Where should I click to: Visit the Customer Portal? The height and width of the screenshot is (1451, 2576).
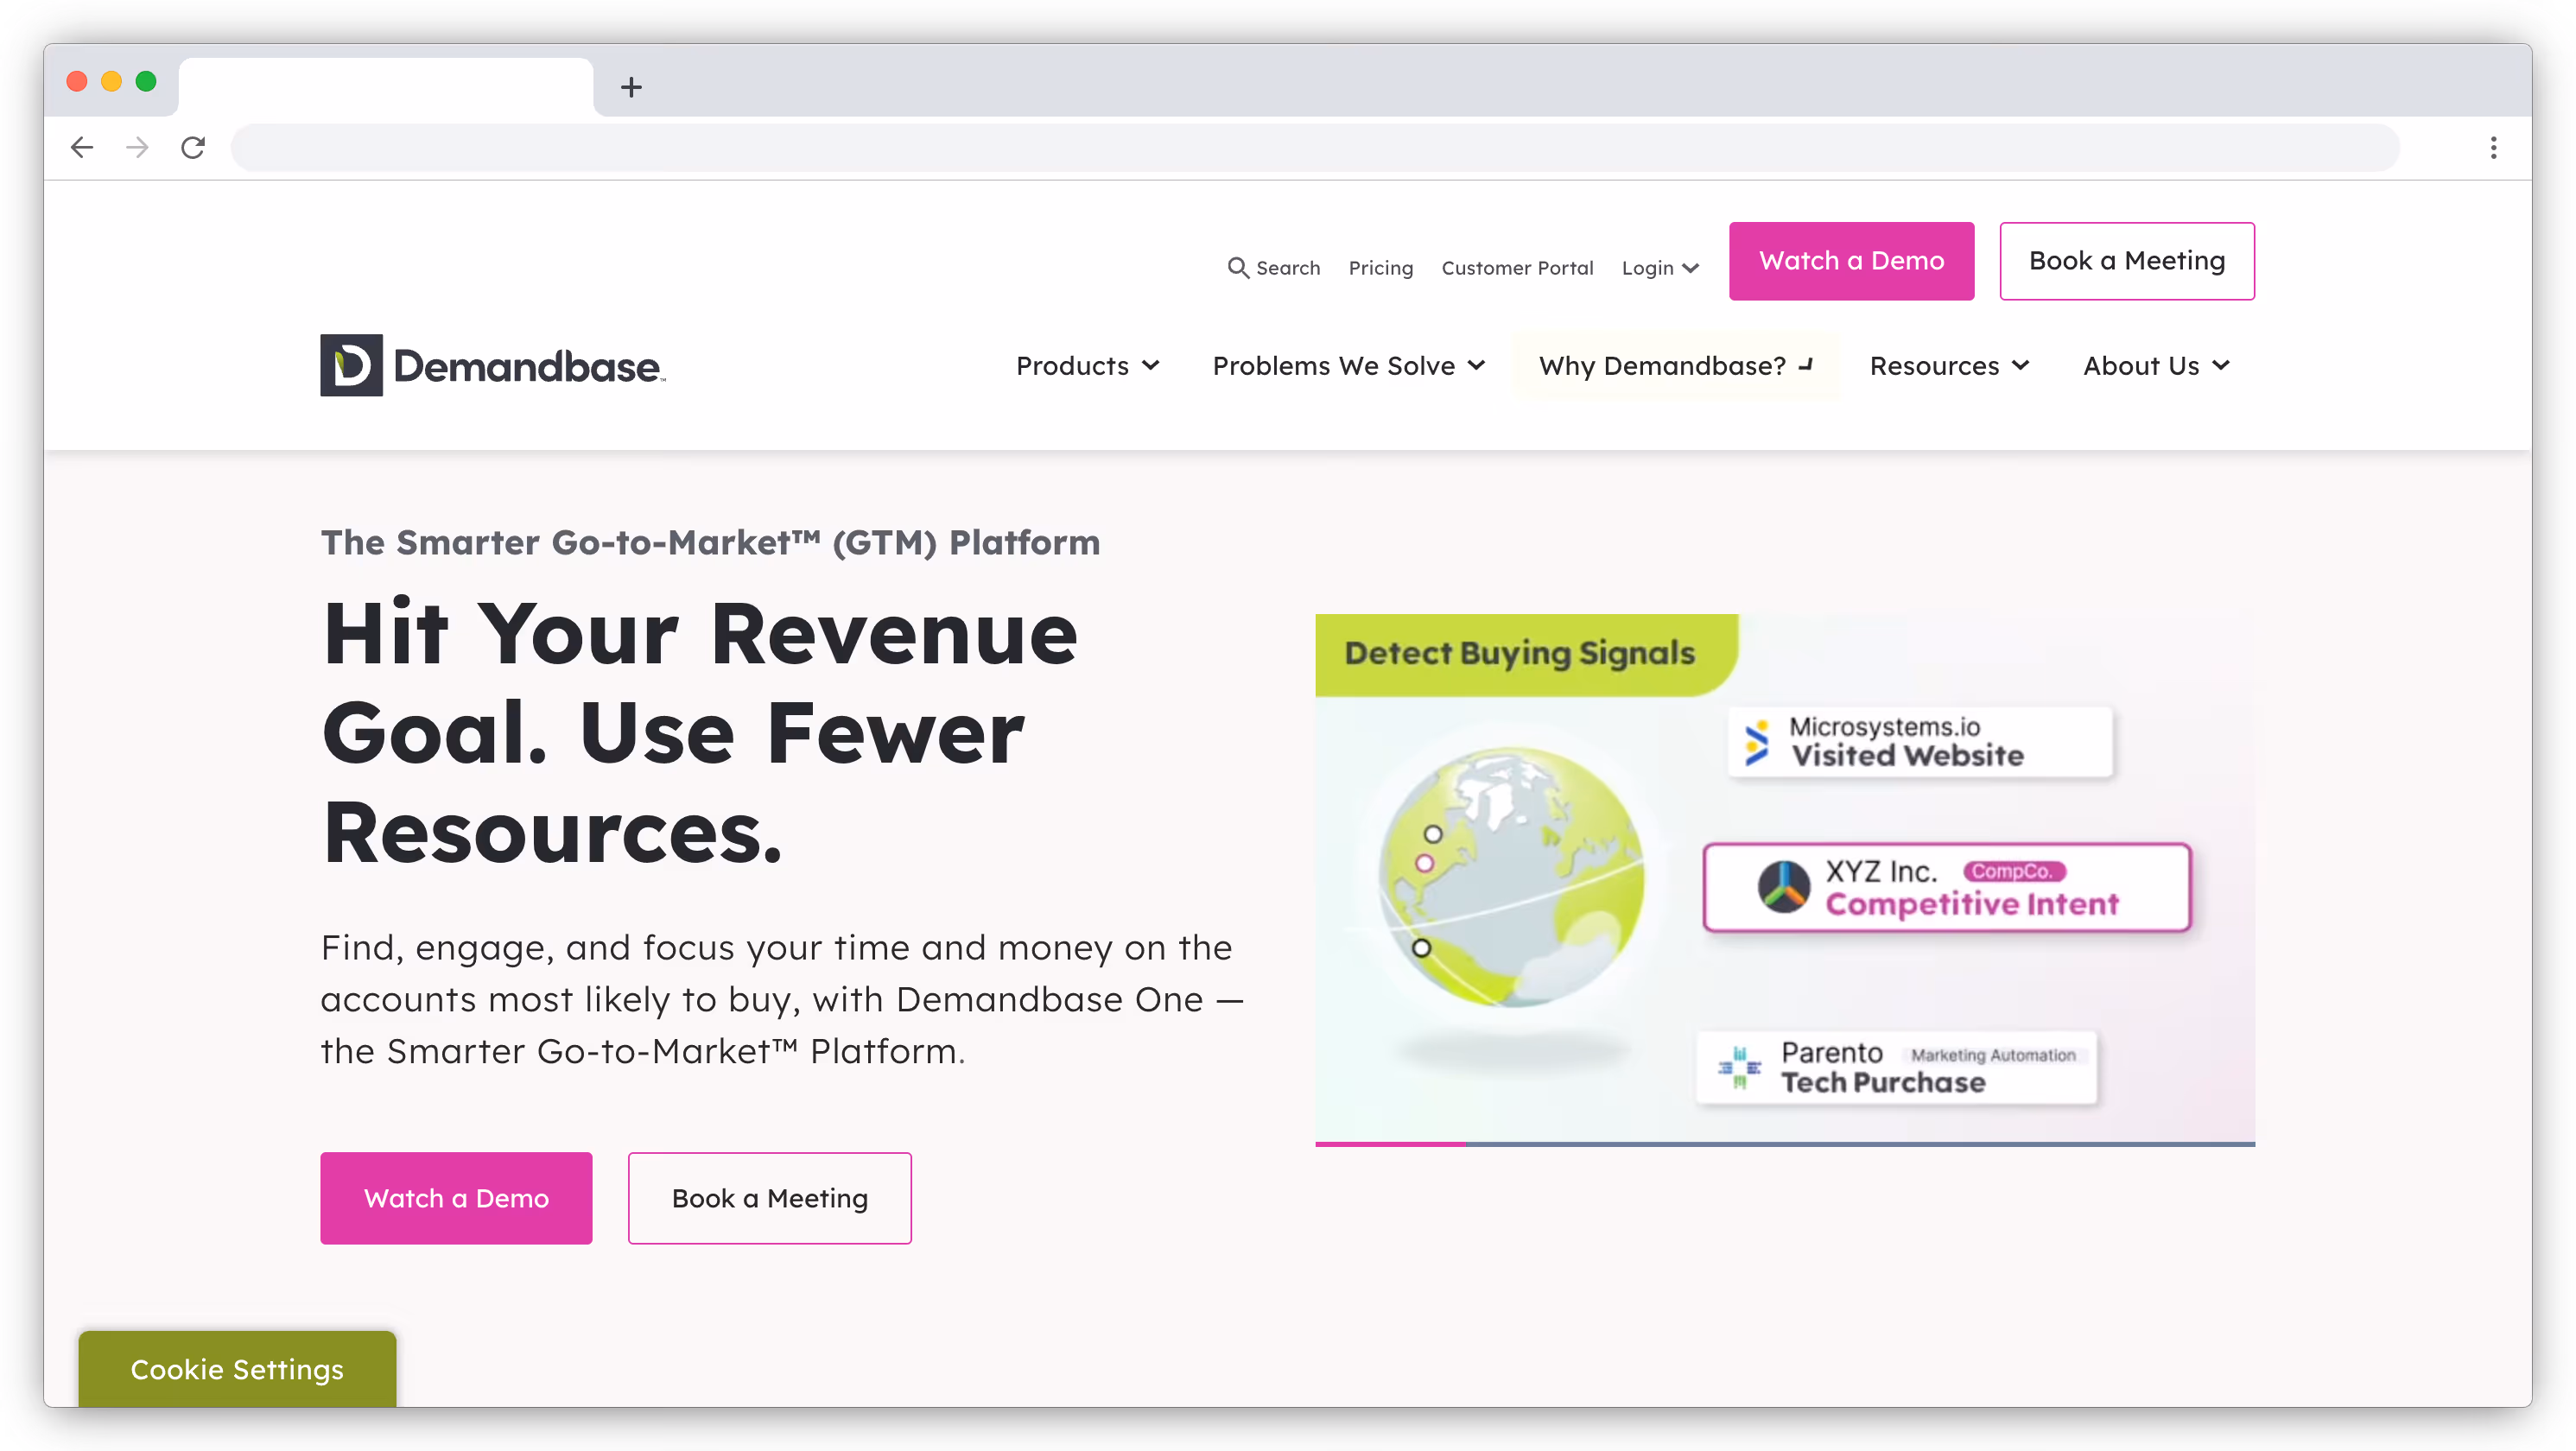click(x=1517, y=268)
